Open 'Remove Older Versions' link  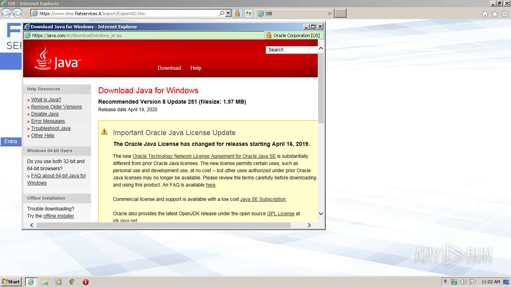[56, 107]
